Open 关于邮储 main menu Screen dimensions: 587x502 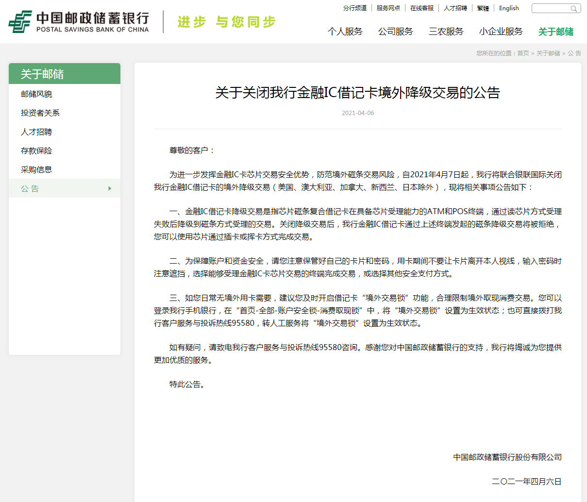coord(556,32)
